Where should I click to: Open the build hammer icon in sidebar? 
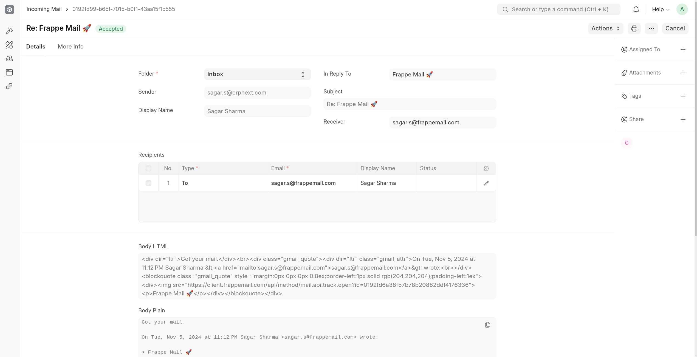(x=9, y=31)
